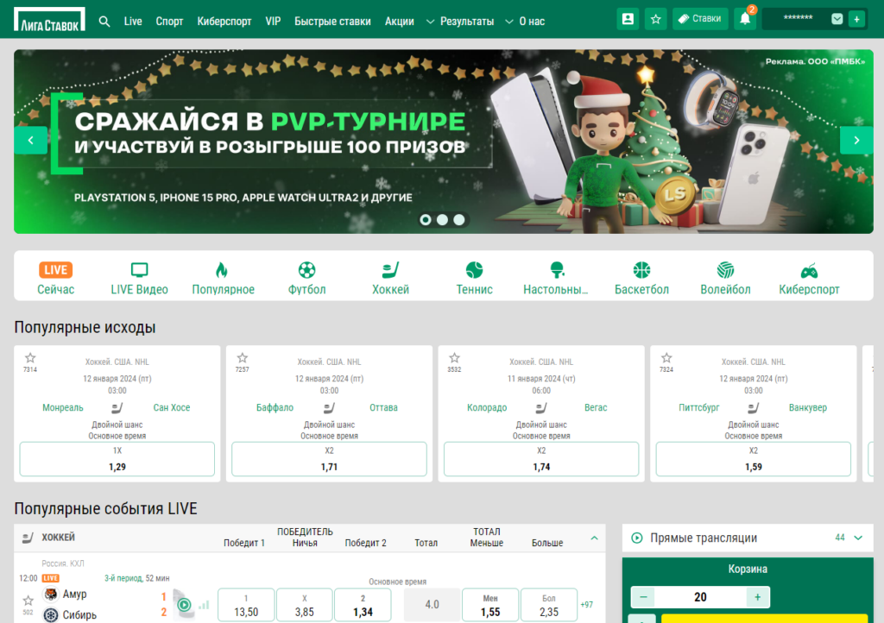
Task: Select the first banner dot
Action: pyautogui.click(x=426, y=220)
